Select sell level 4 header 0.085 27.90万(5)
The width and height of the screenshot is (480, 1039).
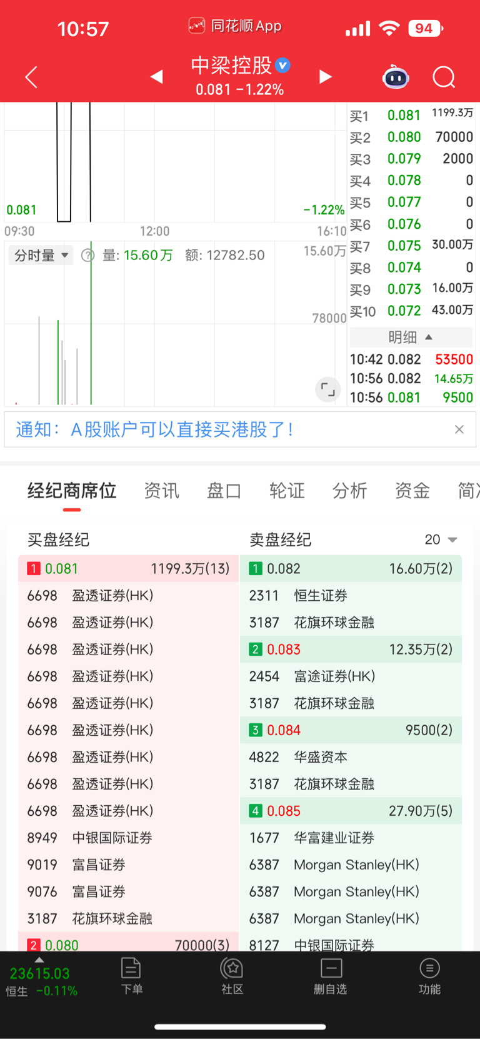pyautogui.click(x=351, y=811)
